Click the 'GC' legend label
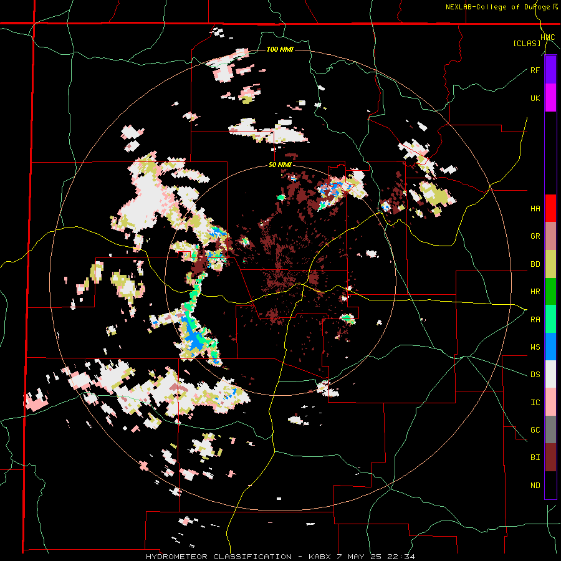Screen dimensions: 561x561 click(x=535, y=430)
